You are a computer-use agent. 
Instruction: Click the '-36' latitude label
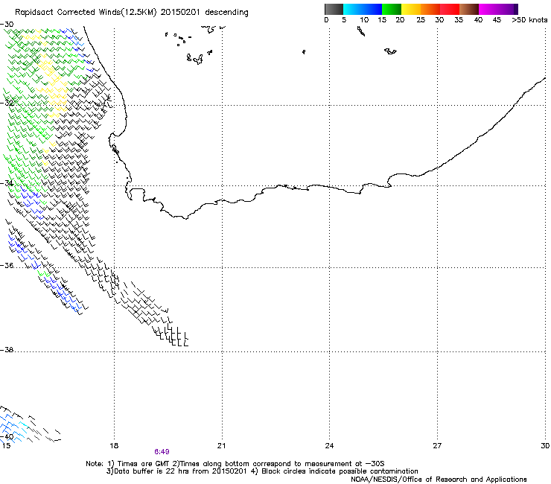click(7, 265)
